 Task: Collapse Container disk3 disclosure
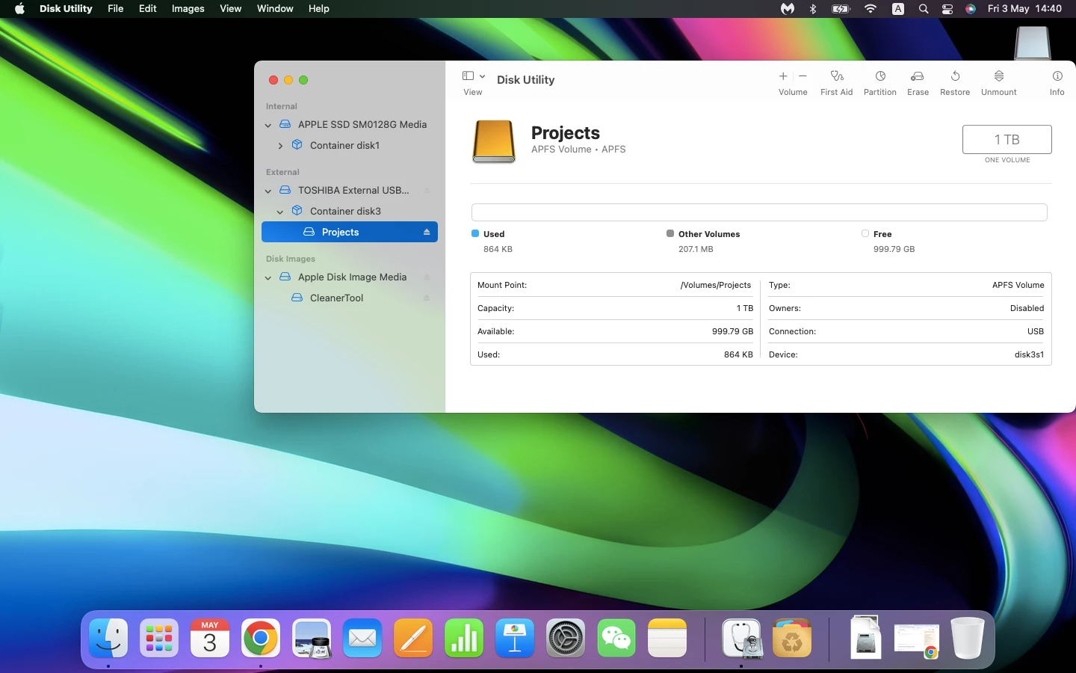coord(280,212)
